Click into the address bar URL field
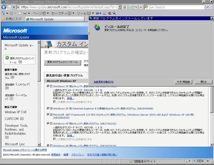The height and width of the screenshot is (165, 214). point(69,7)
